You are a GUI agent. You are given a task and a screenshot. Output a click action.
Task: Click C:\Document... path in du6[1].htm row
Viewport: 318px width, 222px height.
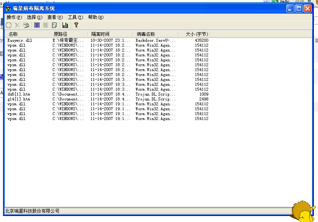click(68, 94)
